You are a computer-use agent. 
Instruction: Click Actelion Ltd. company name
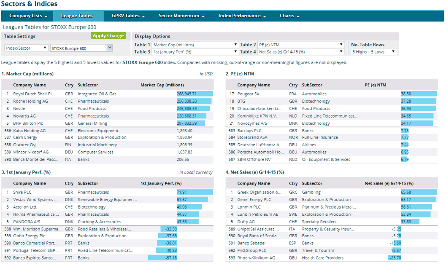pos(25,207)
